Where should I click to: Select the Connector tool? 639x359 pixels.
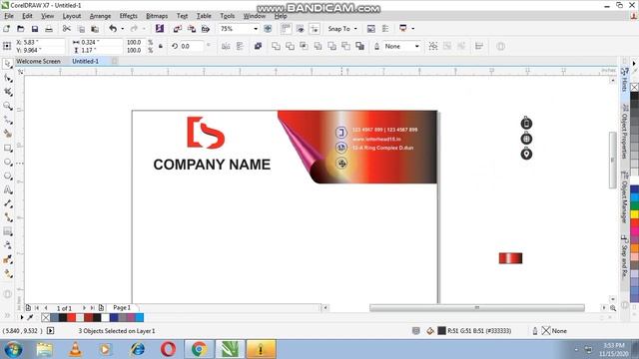(x=7, y=217)
